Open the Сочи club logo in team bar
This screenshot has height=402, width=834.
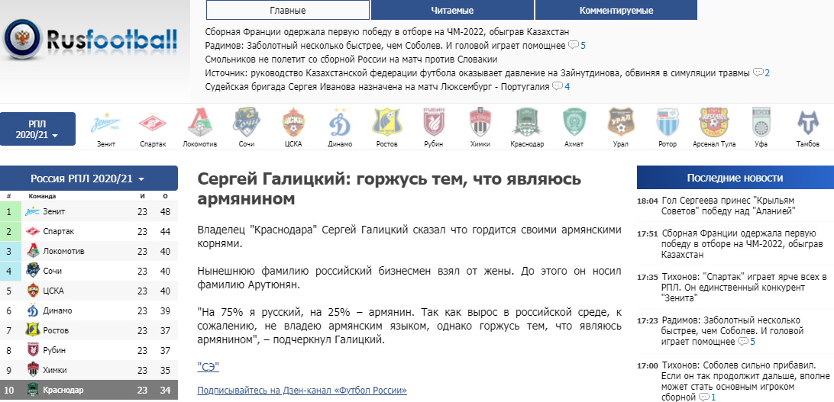pyautogui.click(x=246, y=123)
